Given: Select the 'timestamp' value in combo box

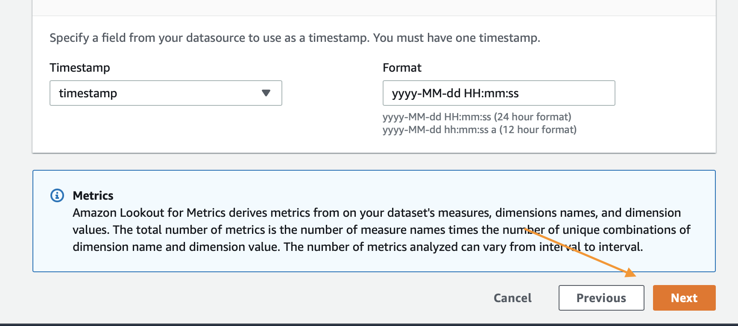Looking at the screenshot, I should [88, 93].
